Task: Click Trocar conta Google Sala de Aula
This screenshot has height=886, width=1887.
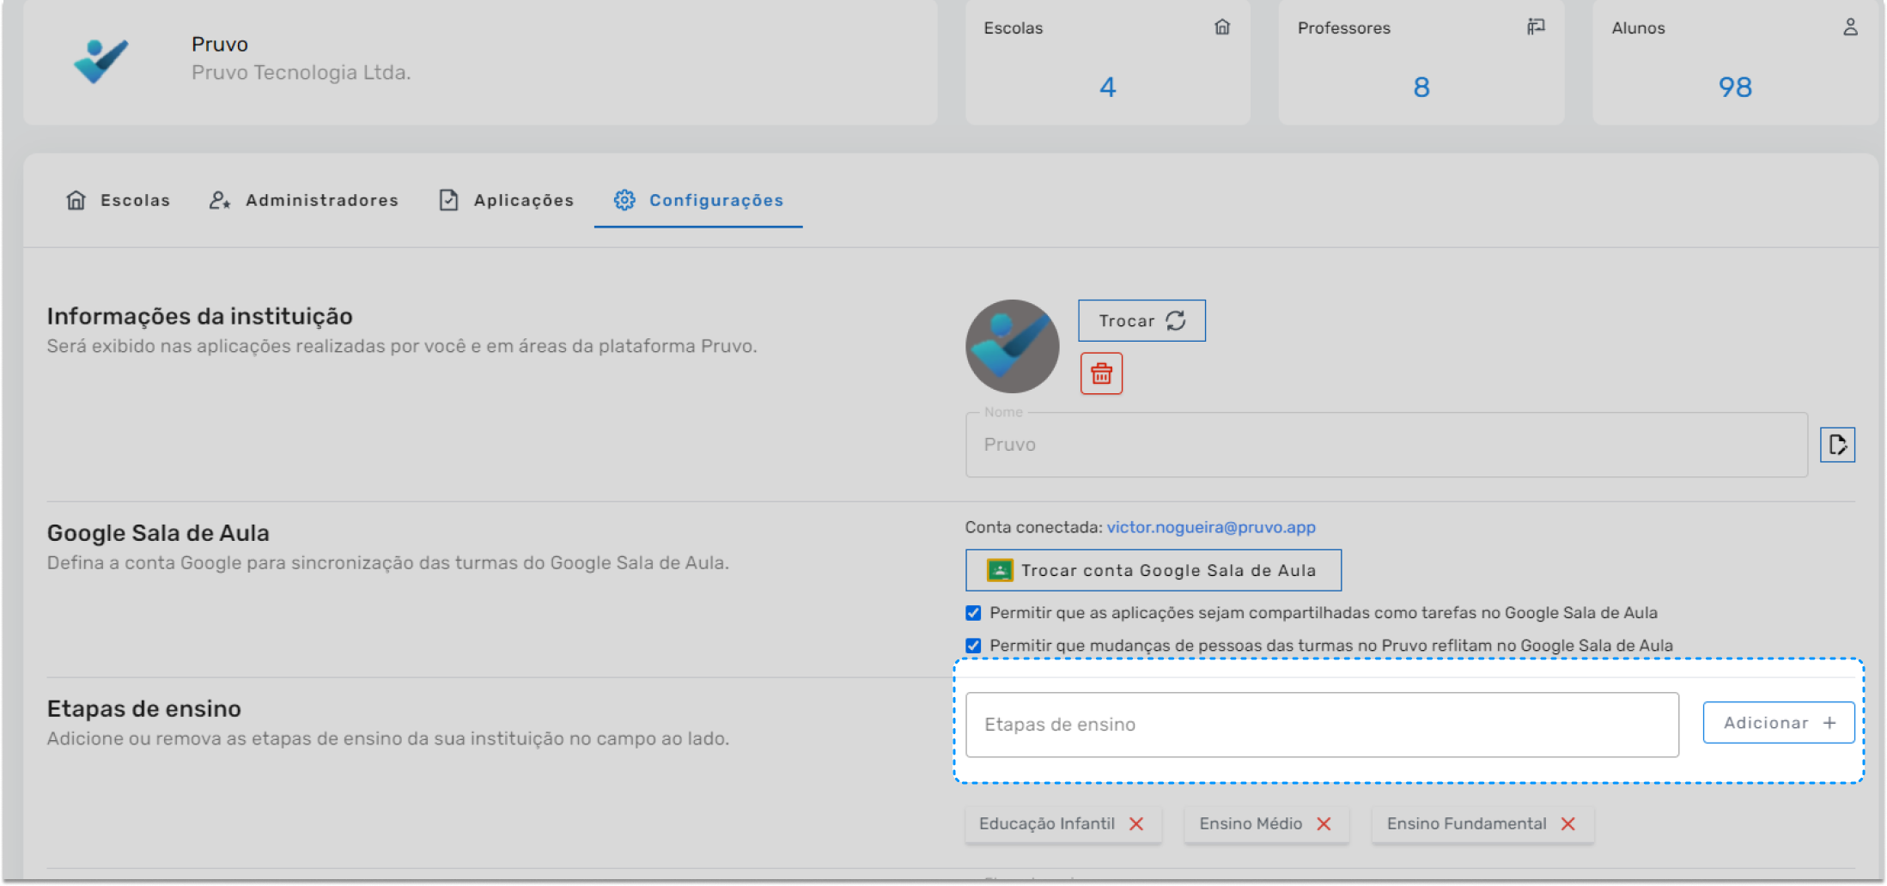Action: tap(1154, 570)
